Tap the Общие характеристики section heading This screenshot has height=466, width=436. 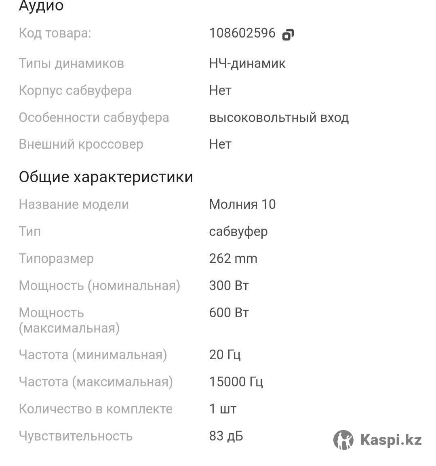[x=106, y=177]
